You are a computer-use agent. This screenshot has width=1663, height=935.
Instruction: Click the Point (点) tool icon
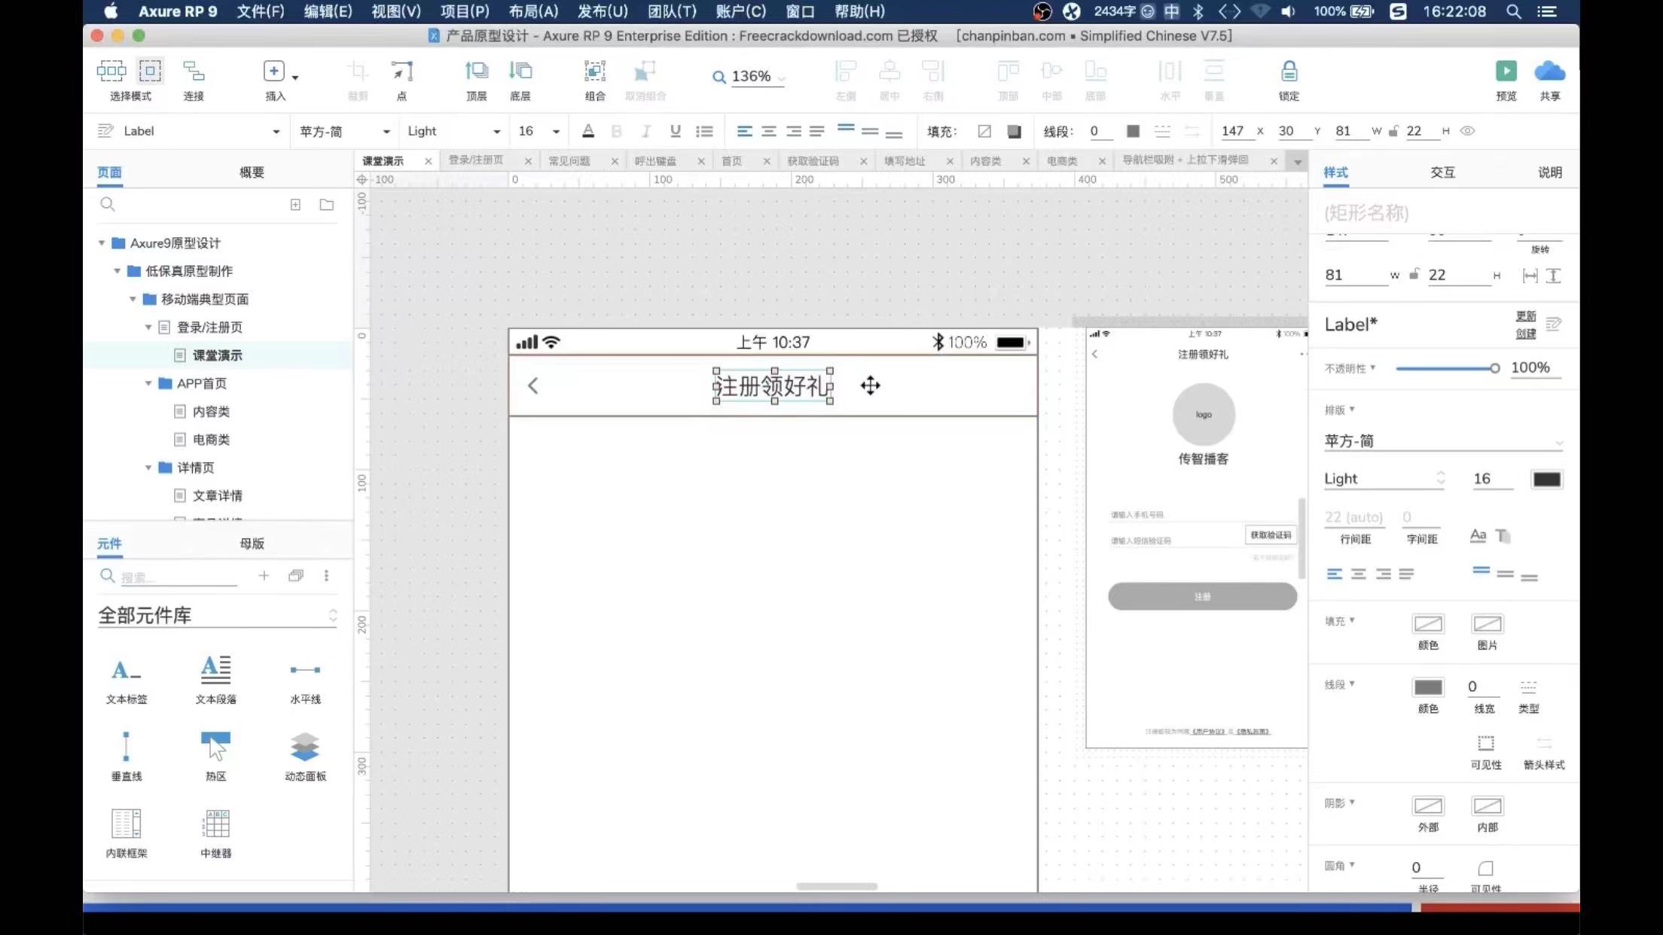click(401, 72)
